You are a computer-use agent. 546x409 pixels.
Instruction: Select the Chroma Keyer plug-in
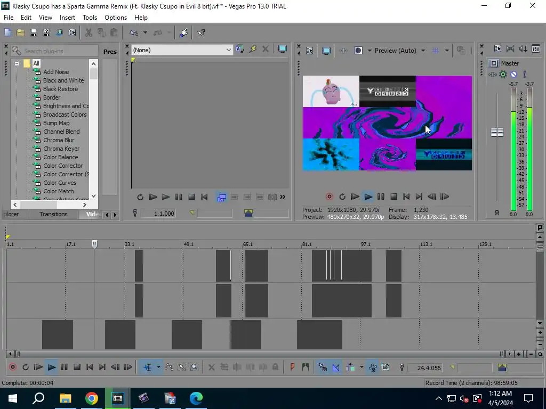pyautogui.click(x=61, y=149)
